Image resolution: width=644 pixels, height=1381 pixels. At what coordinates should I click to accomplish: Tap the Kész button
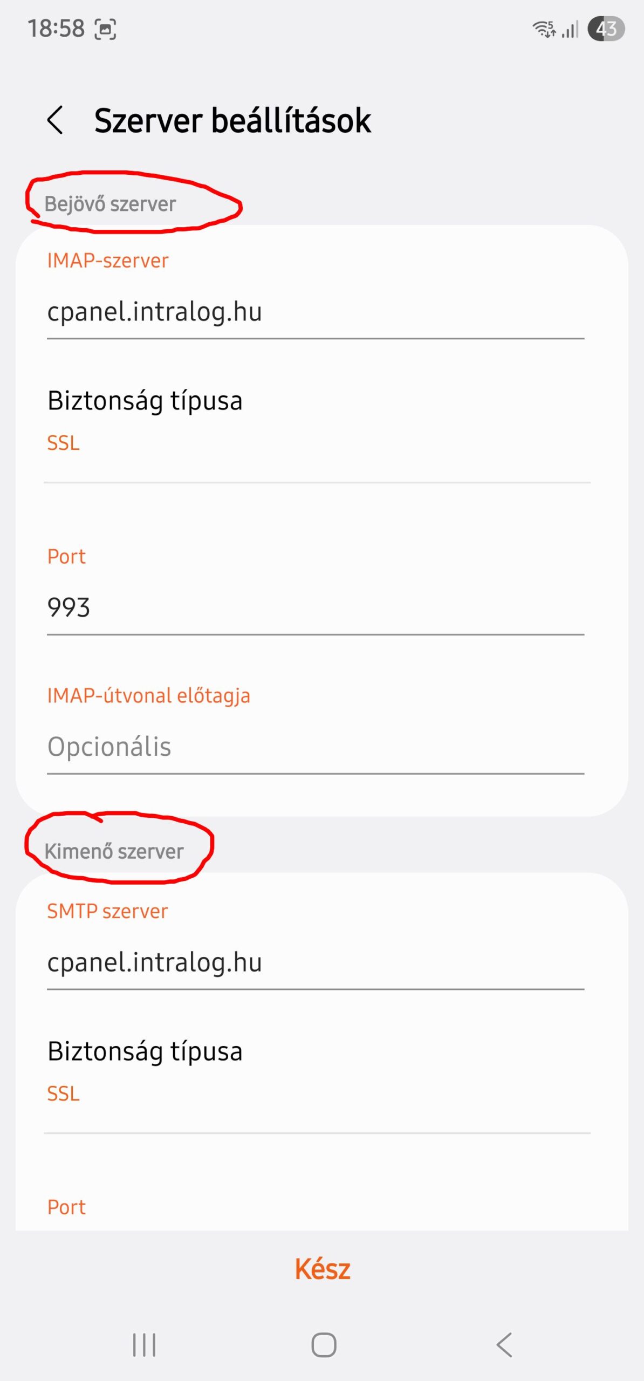pos(322,1269)
